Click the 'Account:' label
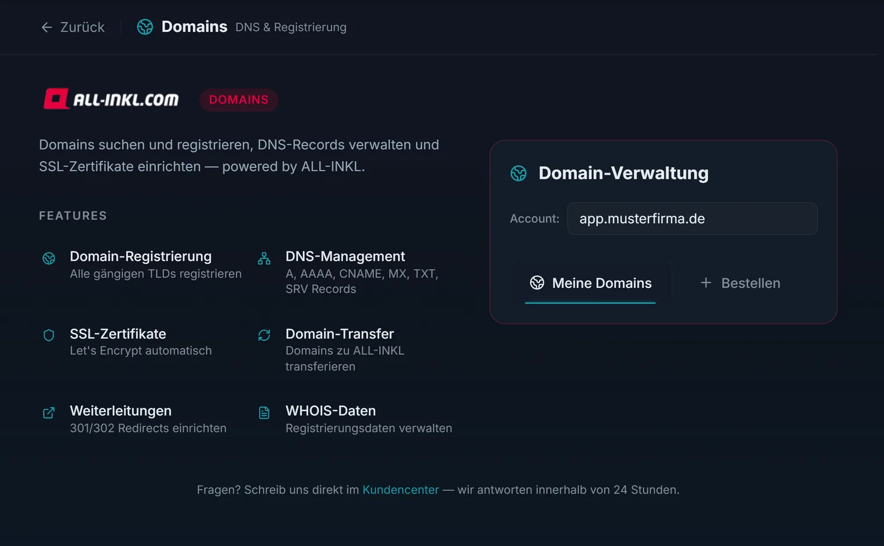This screenshot has height=546, width=884. [x=534, y=219]
